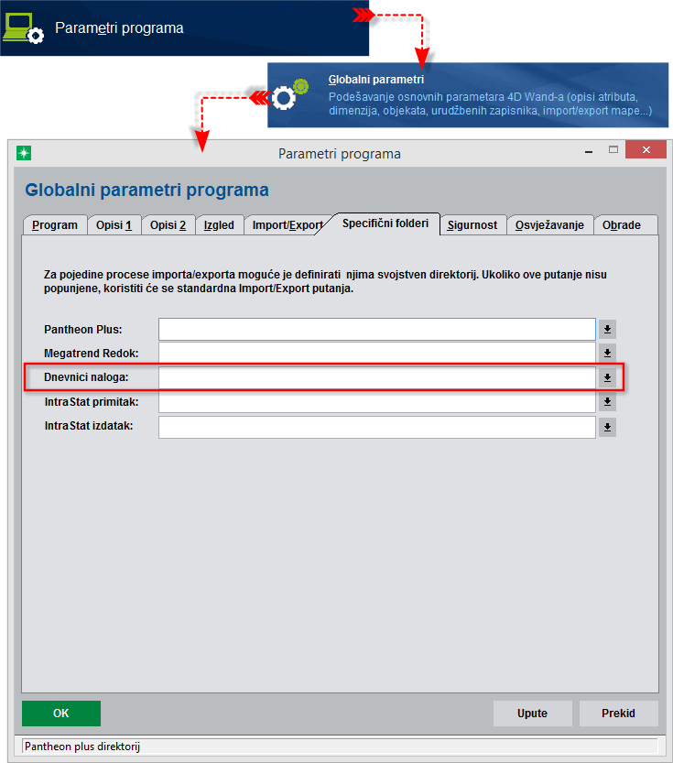This screenshot has width=673, height=763.
Task: Browse folder for IntraStat izdatak path
Action: (607, 427)
